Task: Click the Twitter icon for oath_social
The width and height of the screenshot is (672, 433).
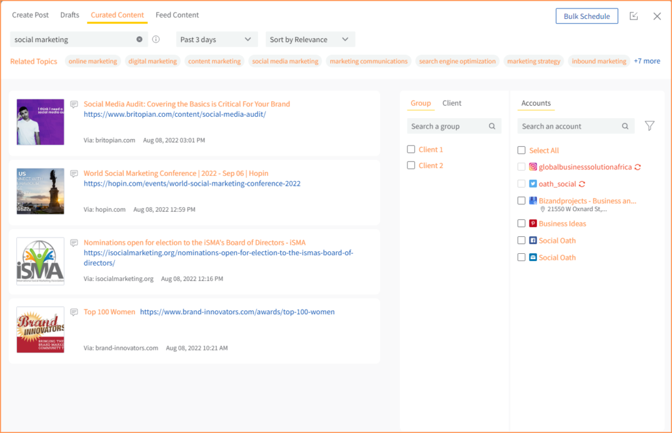Action: click(x=533, y=184)
